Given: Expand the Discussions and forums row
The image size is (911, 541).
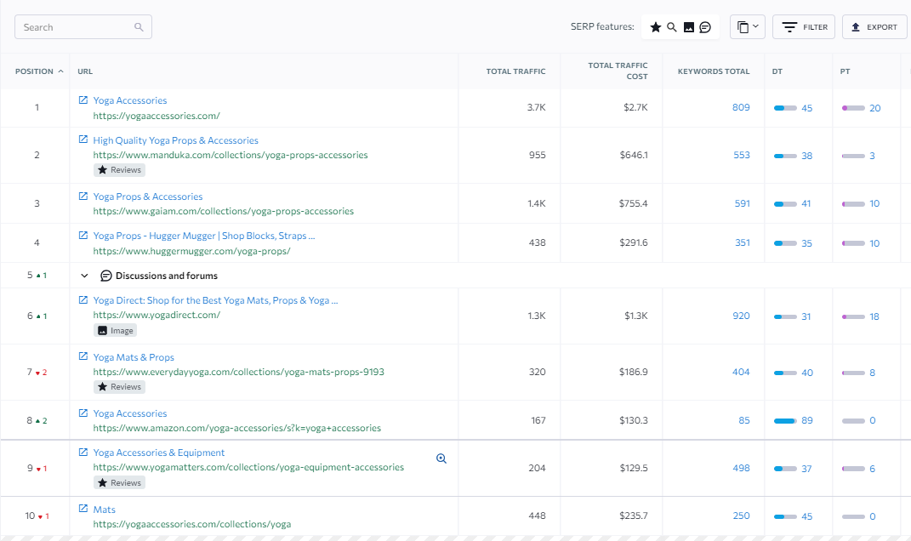Looking at the screenshot, I should pyautogui.click(x=84, y=276).
